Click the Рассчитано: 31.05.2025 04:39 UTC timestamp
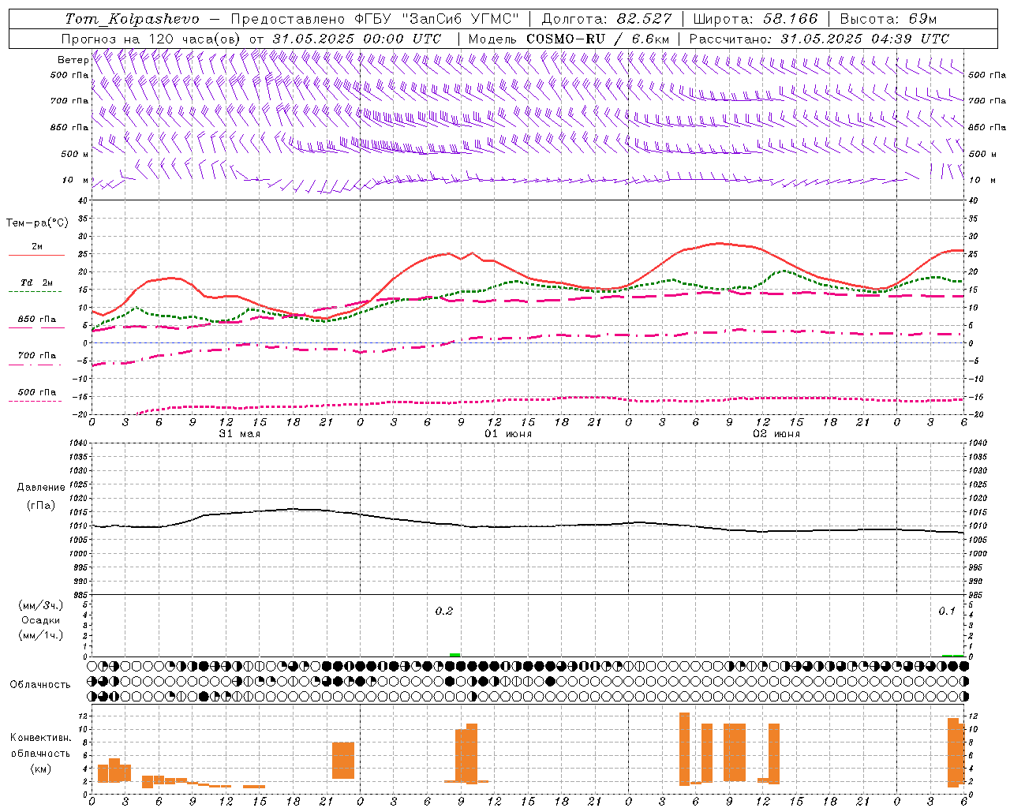Screen dimensions: 1010x808 (819, 39)
